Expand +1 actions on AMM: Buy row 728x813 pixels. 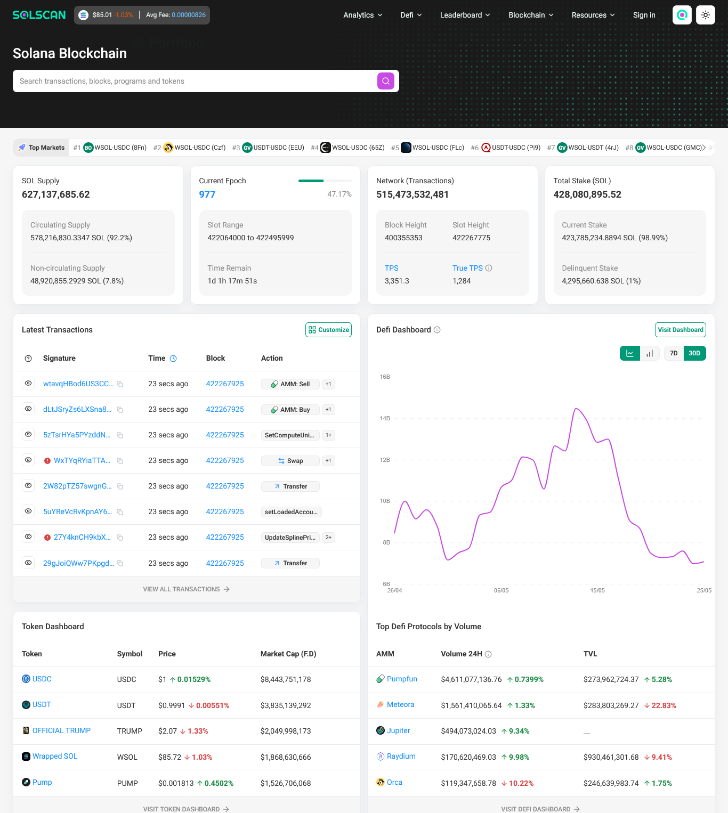(328, 410)
